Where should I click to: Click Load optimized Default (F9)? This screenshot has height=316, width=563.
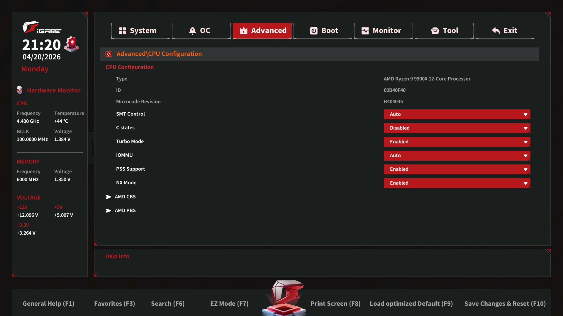pyautogui.click(x=411, y=304)
